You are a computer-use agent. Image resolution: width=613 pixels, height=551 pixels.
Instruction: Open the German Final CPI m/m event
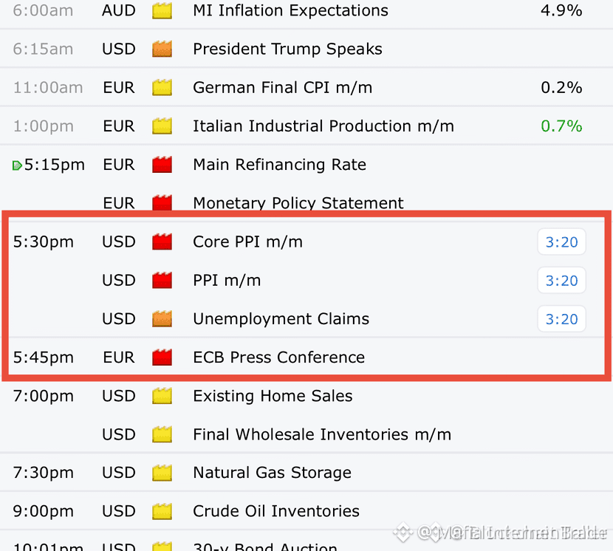coord(283,87)
